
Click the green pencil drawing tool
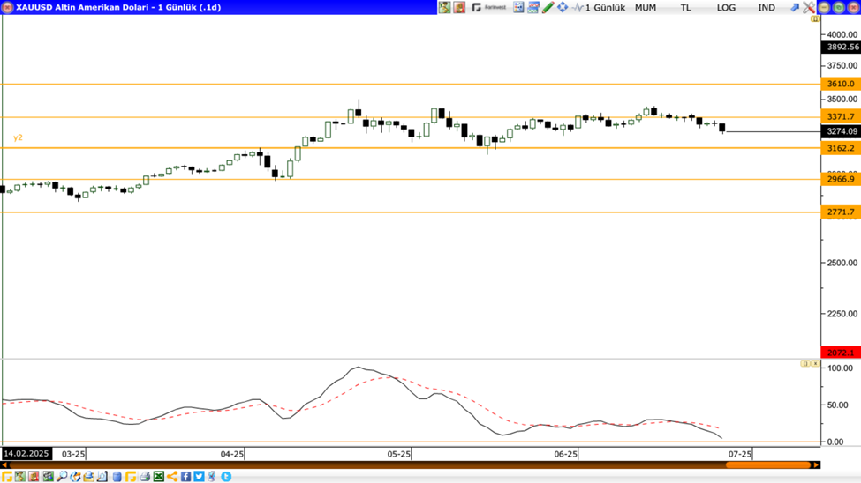(x=548, y=7)
